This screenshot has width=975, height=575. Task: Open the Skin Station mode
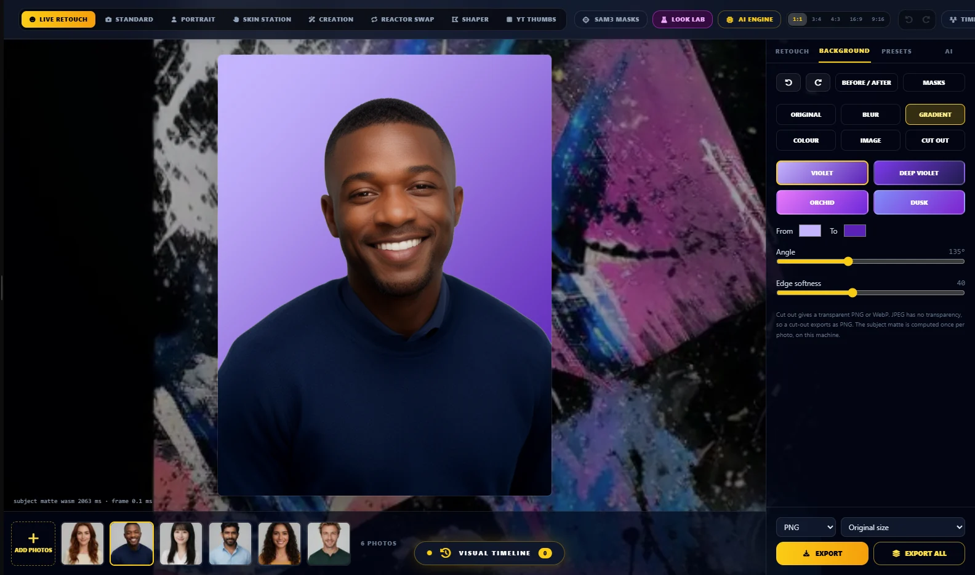point(262,20)
